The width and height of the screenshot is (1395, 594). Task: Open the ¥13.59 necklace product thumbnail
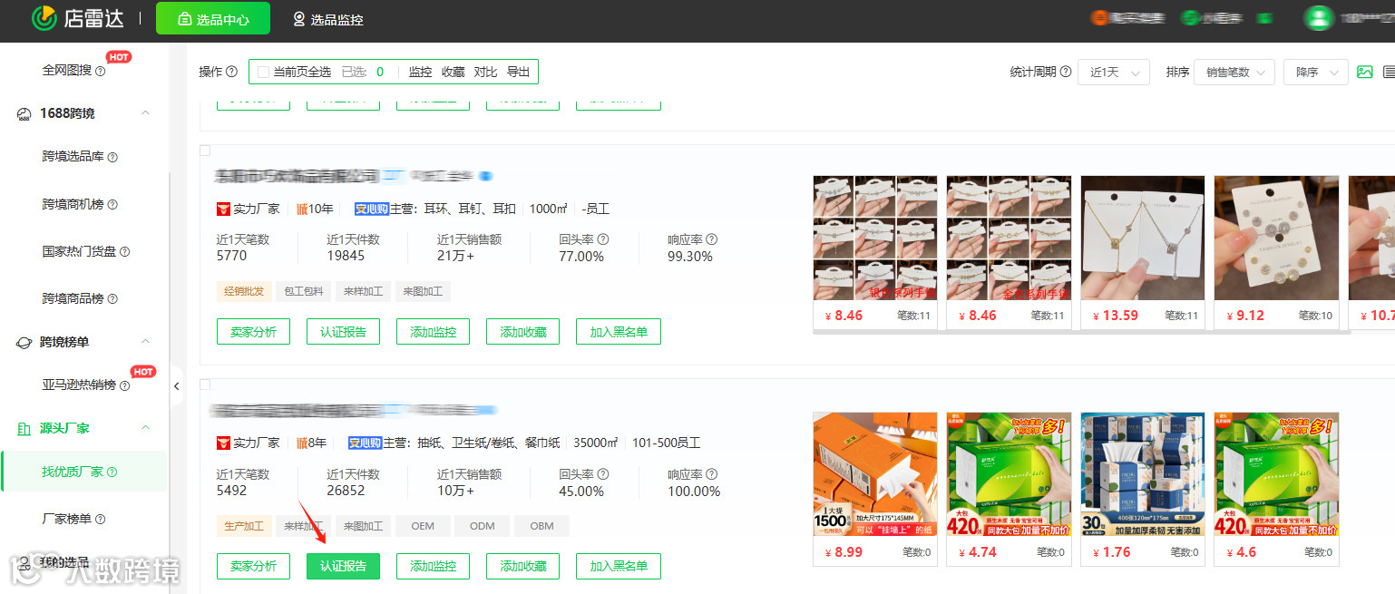point(1143,239)
